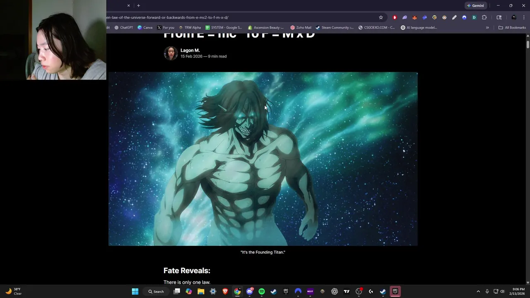530x298 pixels.
Task: Bookmark this page with the star icon
Action: 381,17
